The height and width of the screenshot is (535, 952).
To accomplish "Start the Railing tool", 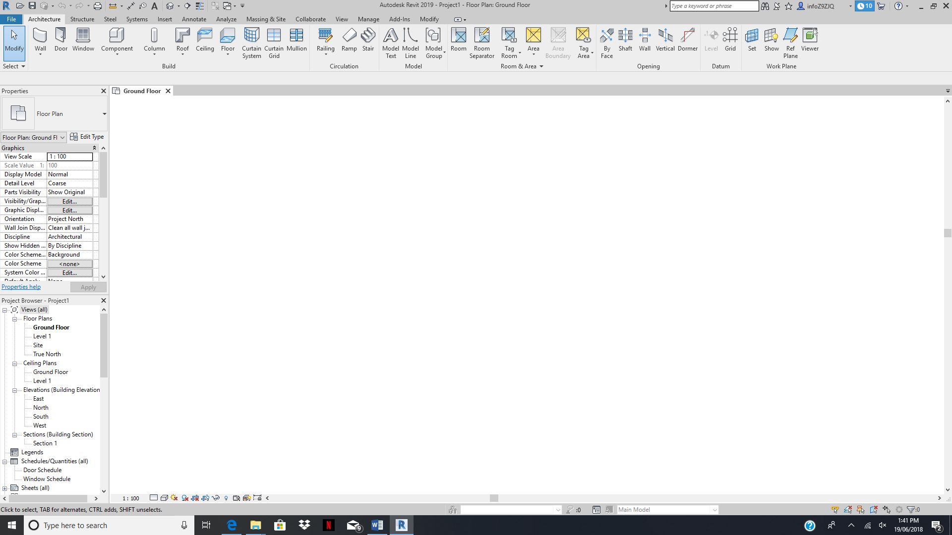I will click(325, 40).
